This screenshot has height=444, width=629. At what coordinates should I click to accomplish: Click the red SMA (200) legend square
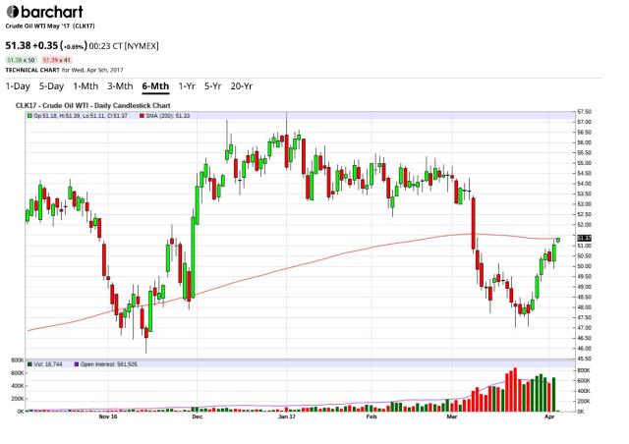[x=142, y=116]
